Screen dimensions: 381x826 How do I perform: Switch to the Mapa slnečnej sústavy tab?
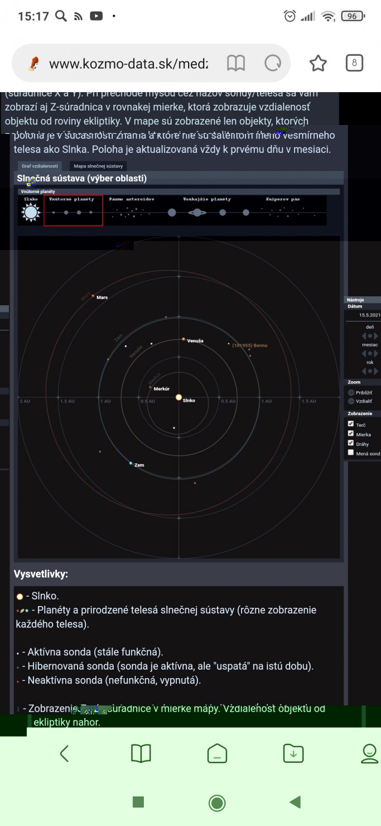click(98, 166)
